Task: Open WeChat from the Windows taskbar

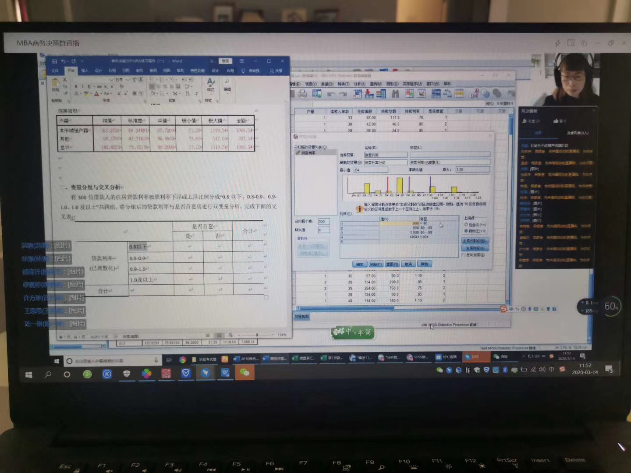Action: [245, 373]
